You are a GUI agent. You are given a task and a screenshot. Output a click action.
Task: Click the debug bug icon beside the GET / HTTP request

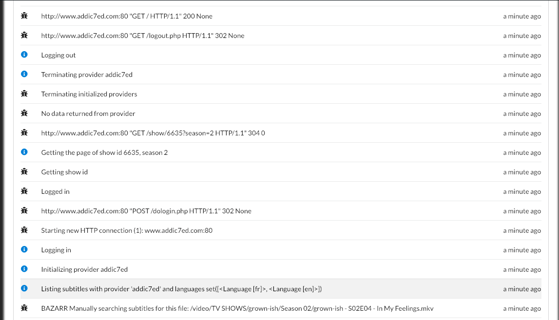[x=24, y=16]
